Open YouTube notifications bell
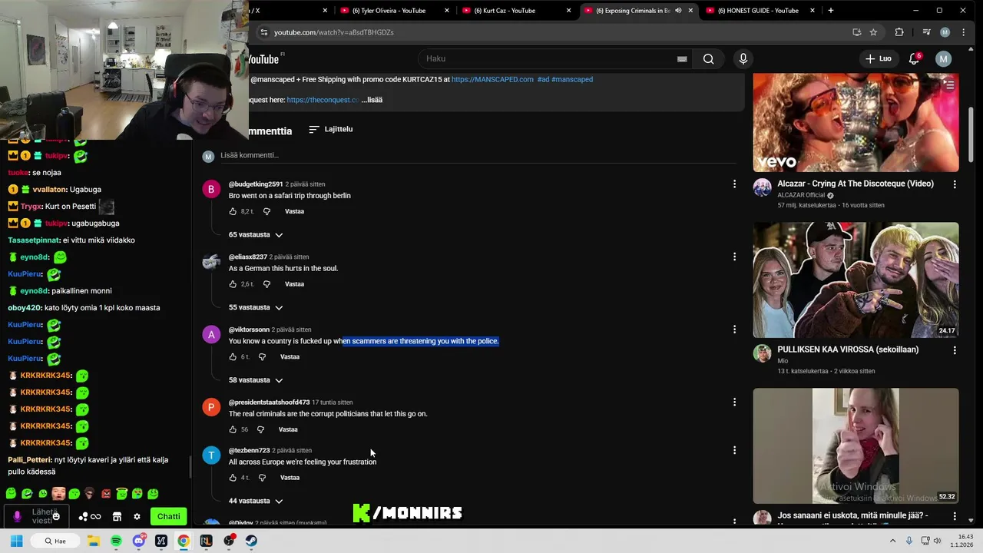The image size is (983, 553). click(914, 58)
